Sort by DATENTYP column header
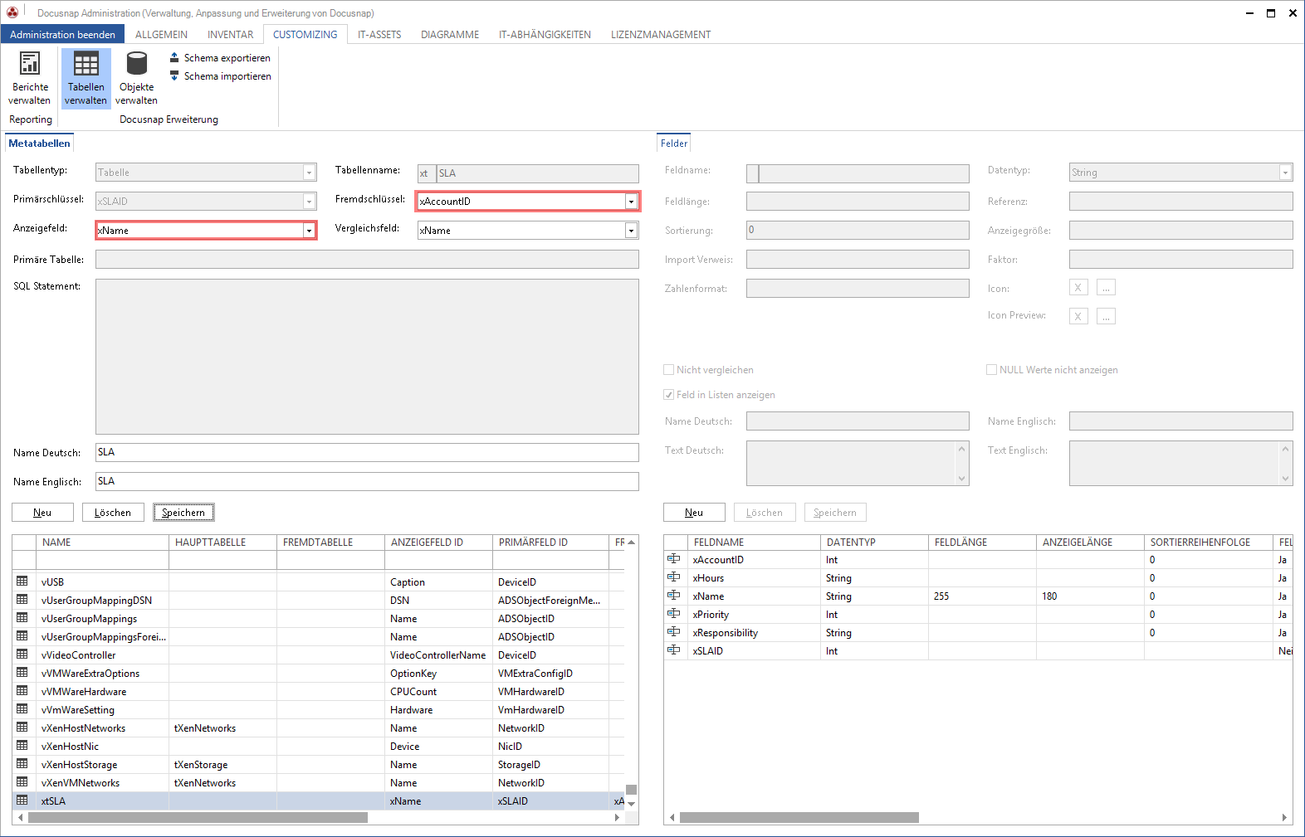The width and height of the screenshot is (1305, 837). click(875, 543)
